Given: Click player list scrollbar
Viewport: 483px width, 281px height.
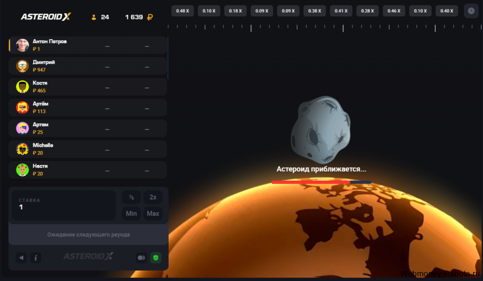Looking at the screenshot, I should (x=167, y=58).
